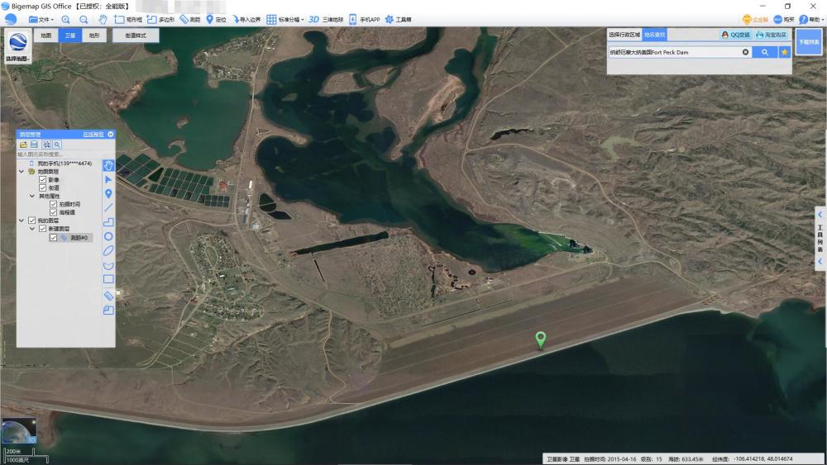The image size is (827, 465).
Task: Switch to the 地图 map view tab
Action: pyautogui.click(x=45, y=36)
